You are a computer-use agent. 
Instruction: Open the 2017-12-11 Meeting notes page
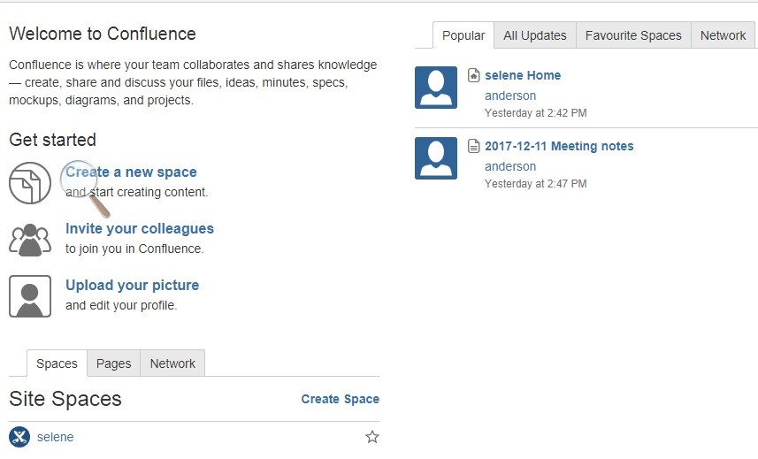click(559, 146)
